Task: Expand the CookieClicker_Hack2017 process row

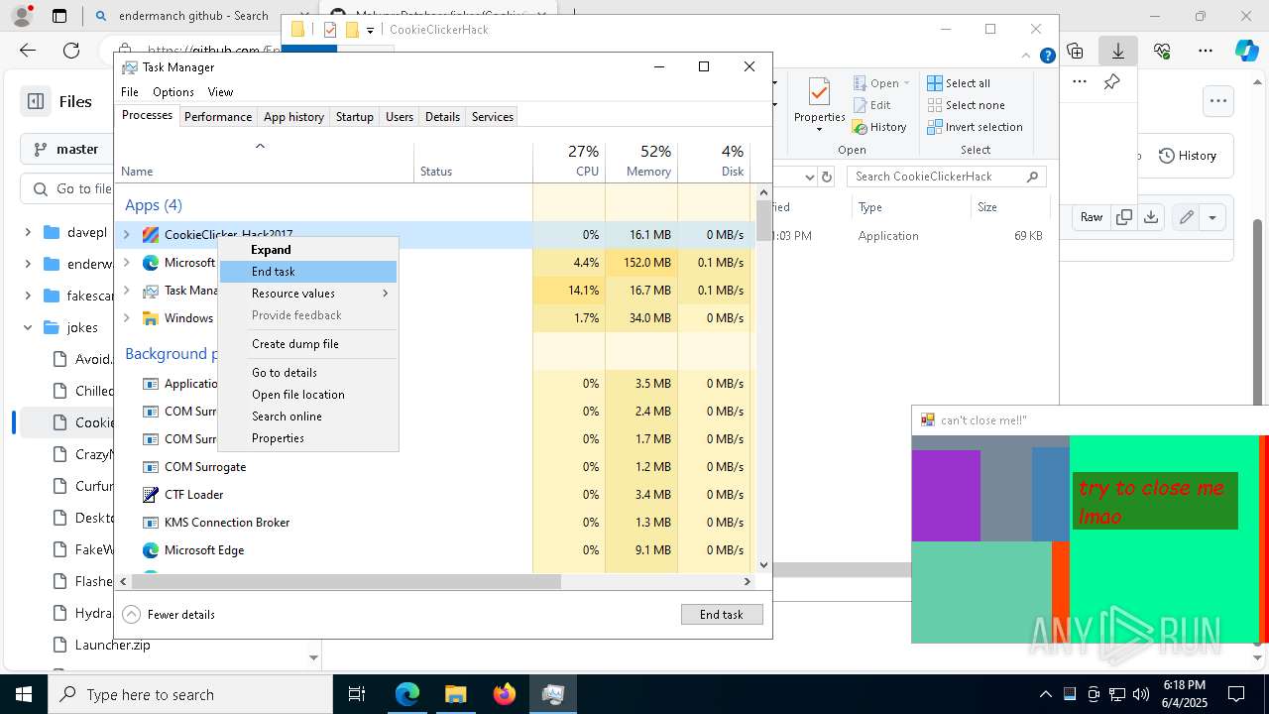Action: (126, 235)
